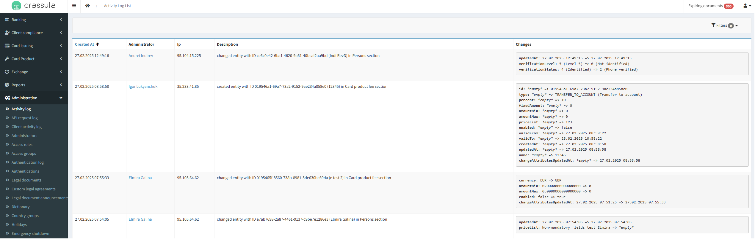Open Andrei Indirev administrator link

(141, 56)
